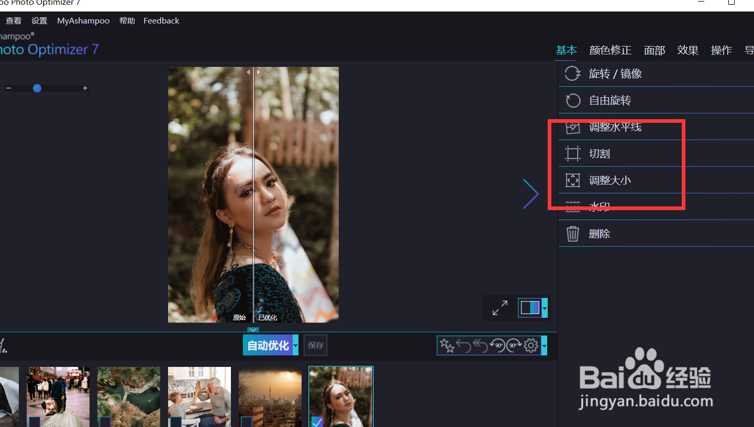The image size is (754, 427).
Task: Check the sunset skyline photo checkbox
Action: 246,422
